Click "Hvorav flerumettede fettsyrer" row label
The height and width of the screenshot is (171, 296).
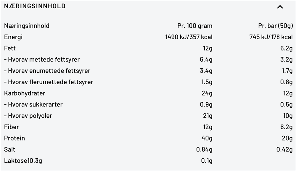[49, 82]
